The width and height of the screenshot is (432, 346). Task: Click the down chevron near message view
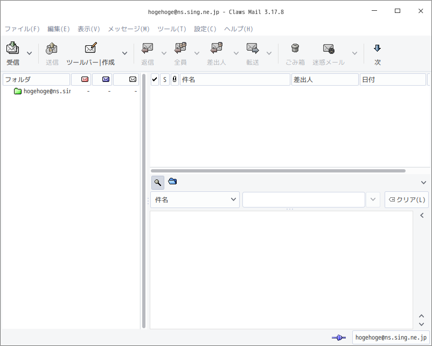(x=422, y=324)
